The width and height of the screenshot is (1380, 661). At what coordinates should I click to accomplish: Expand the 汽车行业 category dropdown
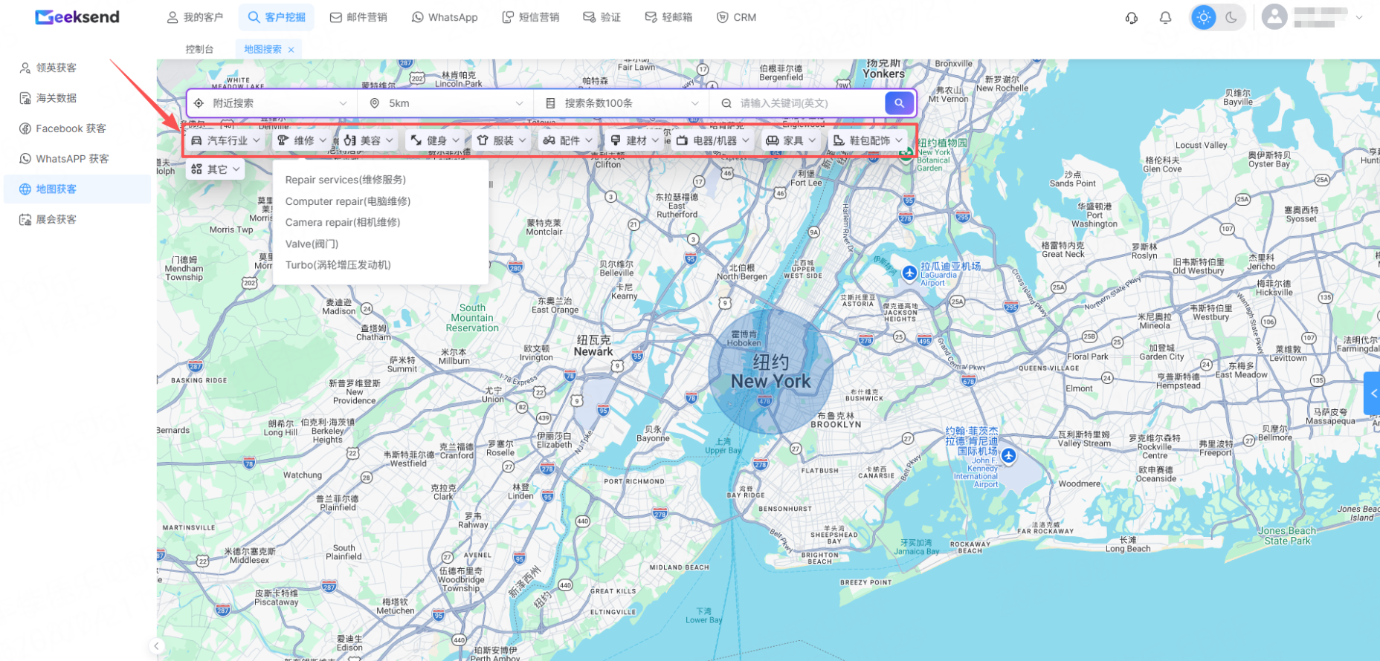226,140
